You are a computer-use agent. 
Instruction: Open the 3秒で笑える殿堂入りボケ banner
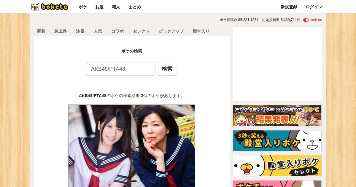[277, 141]
